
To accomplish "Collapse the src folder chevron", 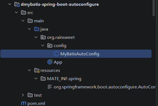I will tap(16, 12).
